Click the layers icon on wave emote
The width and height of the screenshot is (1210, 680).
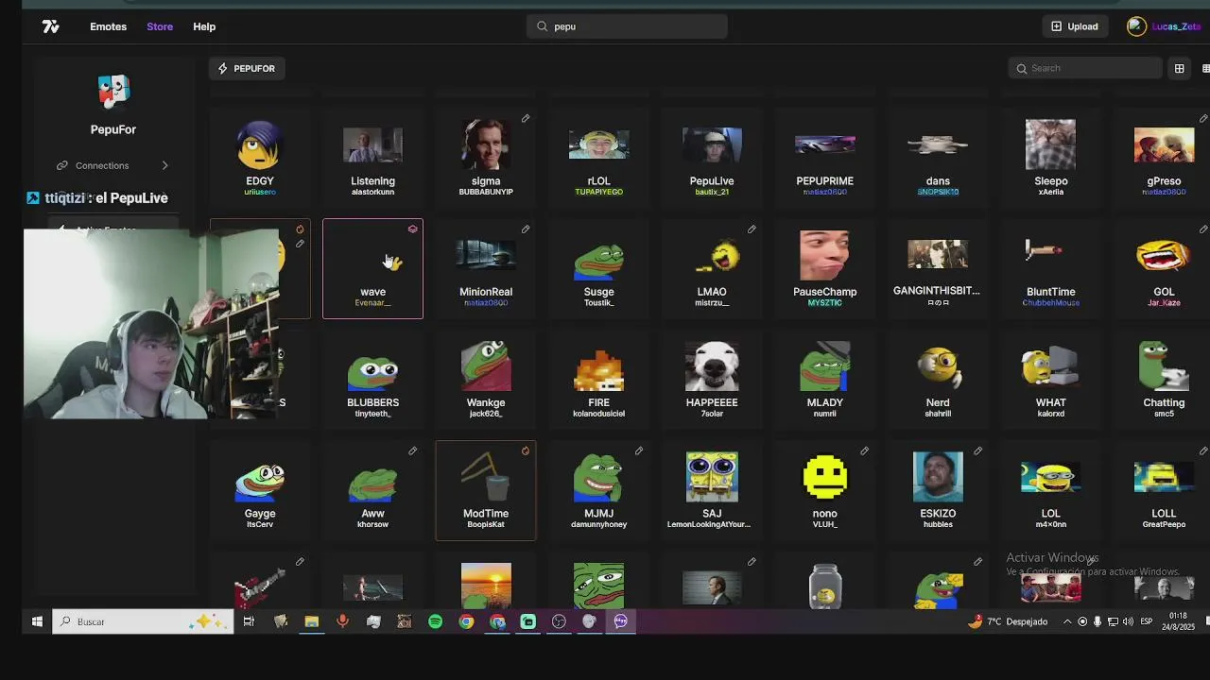tap(412, 229)
